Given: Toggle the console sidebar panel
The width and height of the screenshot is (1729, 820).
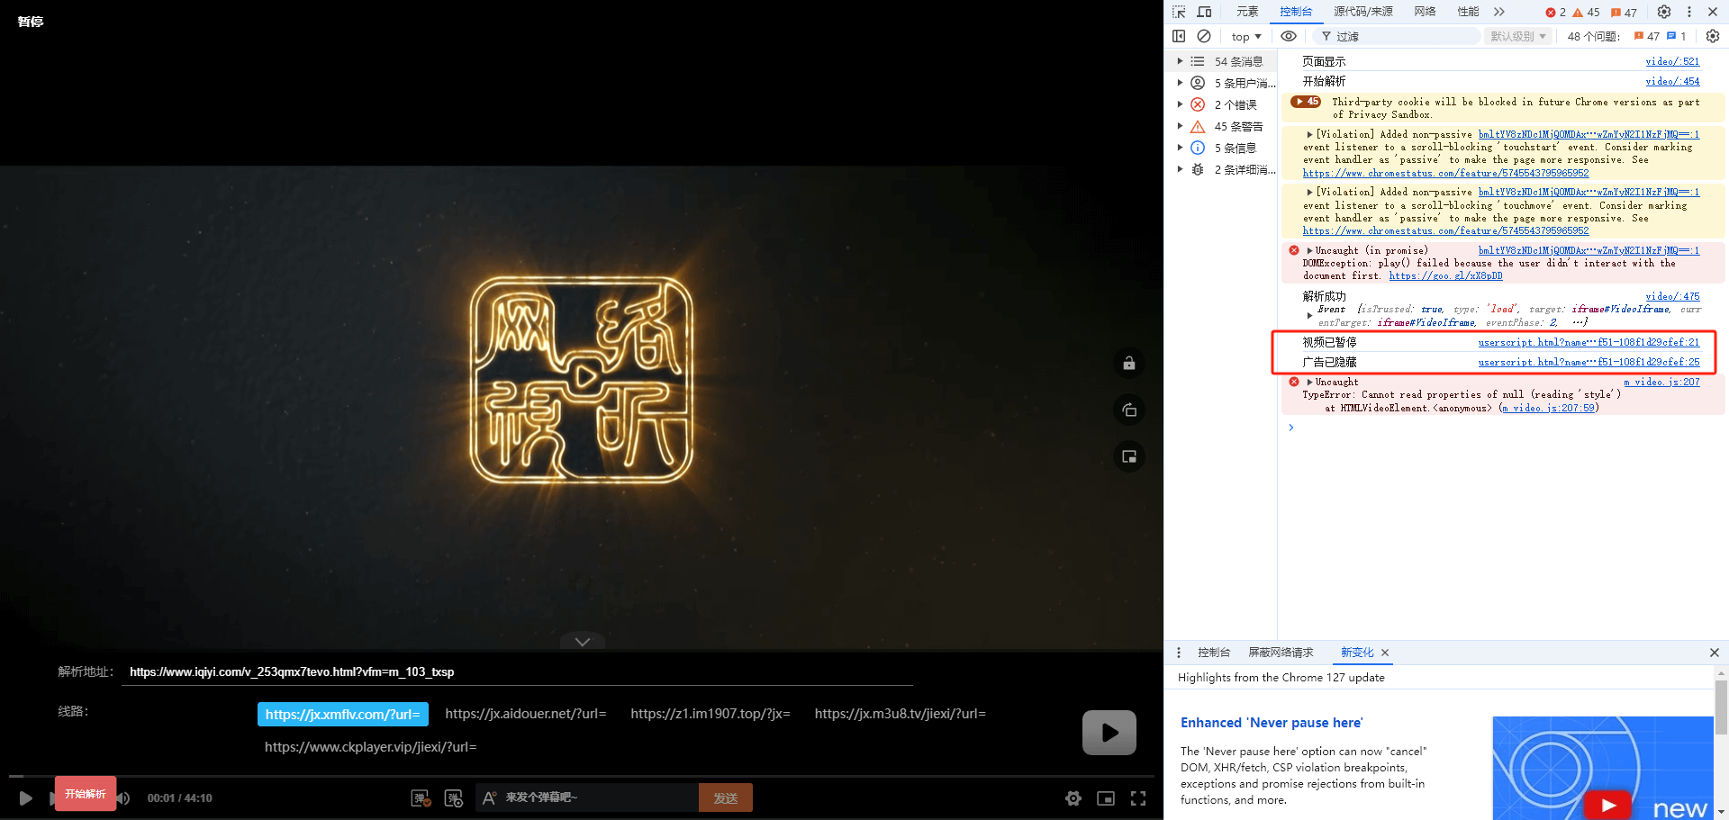Looking at the screenshot, I should pyautogui.click(x=1179, y=36).
